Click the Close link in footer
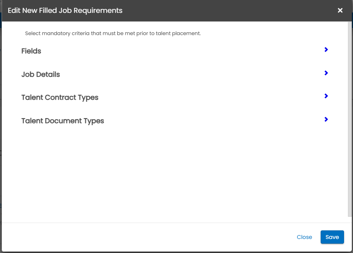353x253 pixels. [x=304, y=237]
